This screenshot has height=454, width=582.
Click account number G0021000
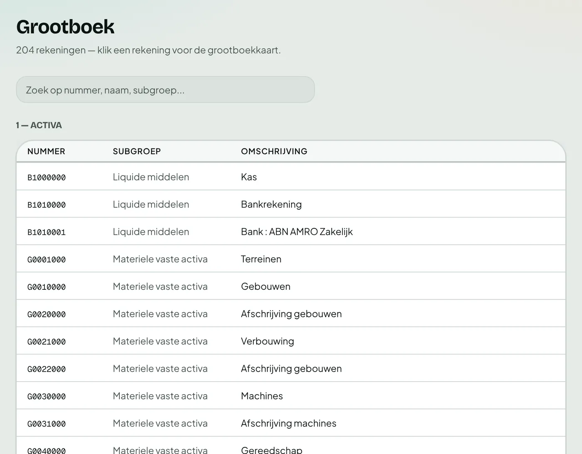pos(47,342)
